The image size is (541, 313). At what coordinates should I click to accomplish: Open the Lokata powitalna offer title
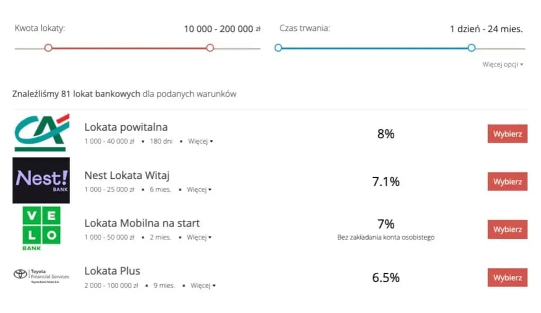tap(126, 127)
